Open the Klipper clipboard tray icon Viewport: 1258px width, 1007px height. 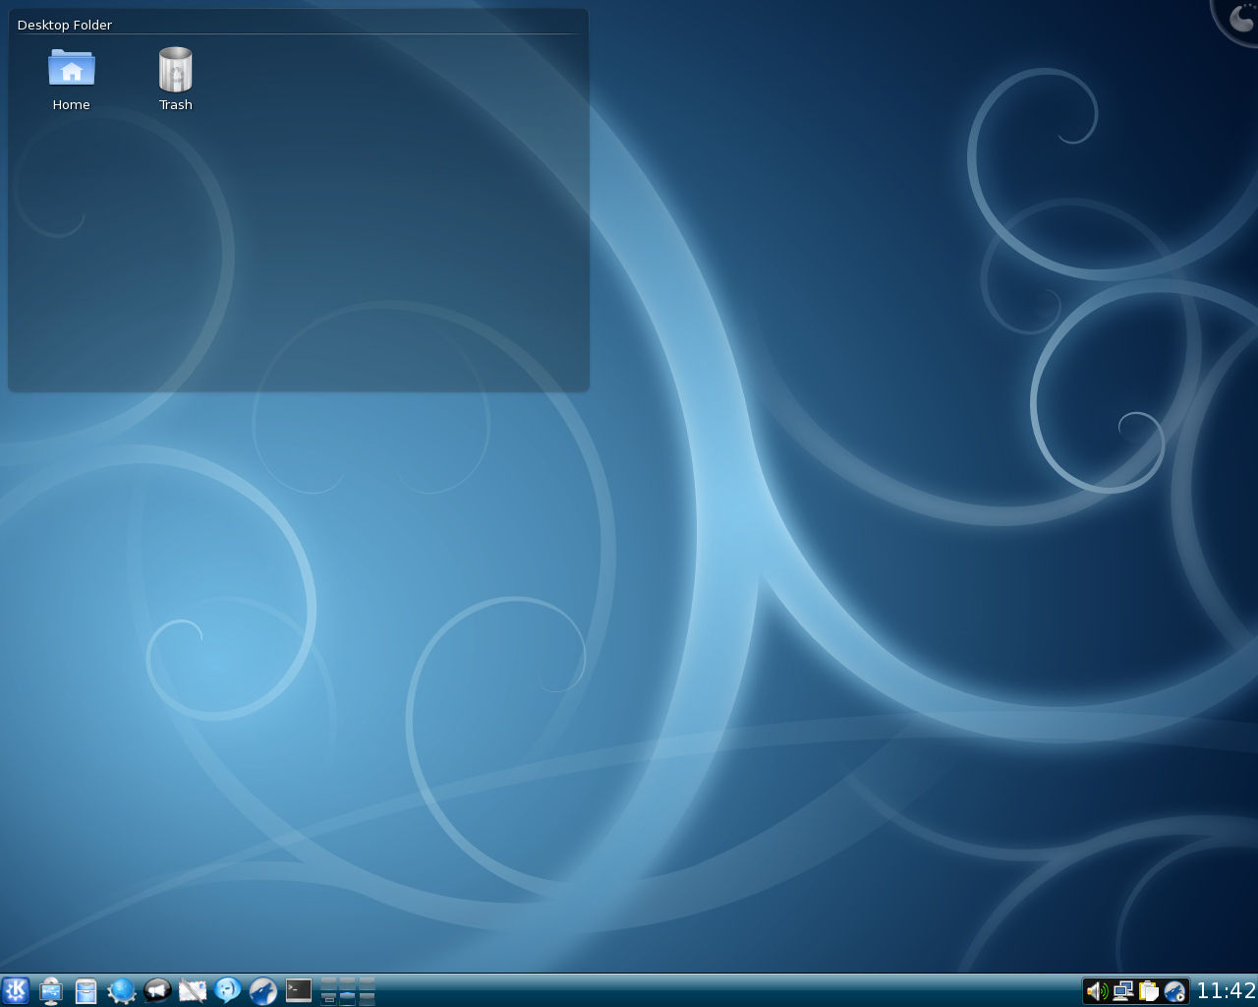click(x=1148, y=990)
